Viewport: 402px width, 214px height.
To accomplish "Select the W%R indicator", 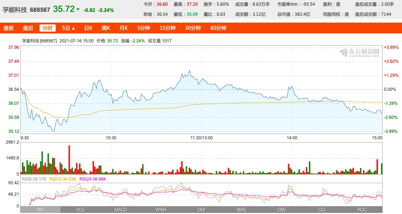I will coord(160,209).
